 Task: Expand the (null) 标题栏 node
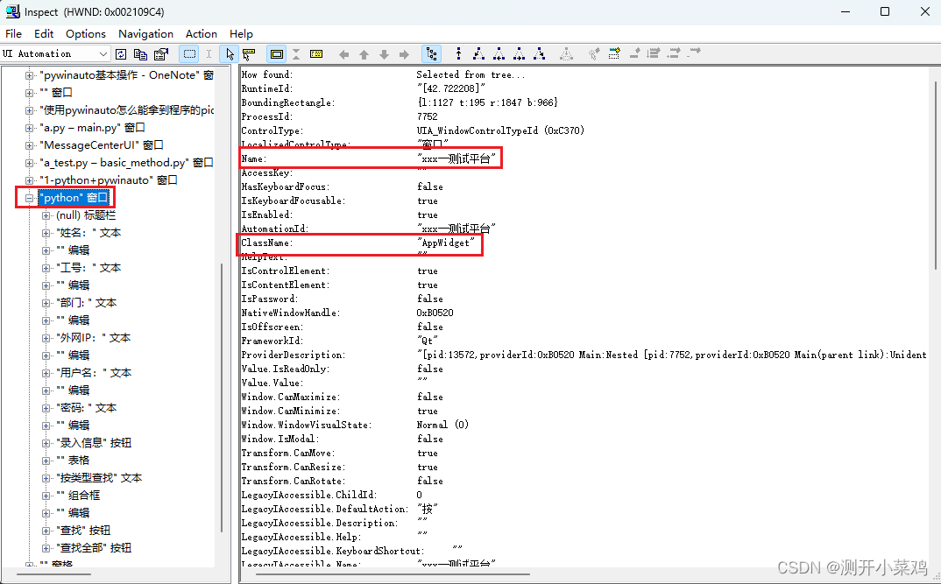click(x=46, y=215)
